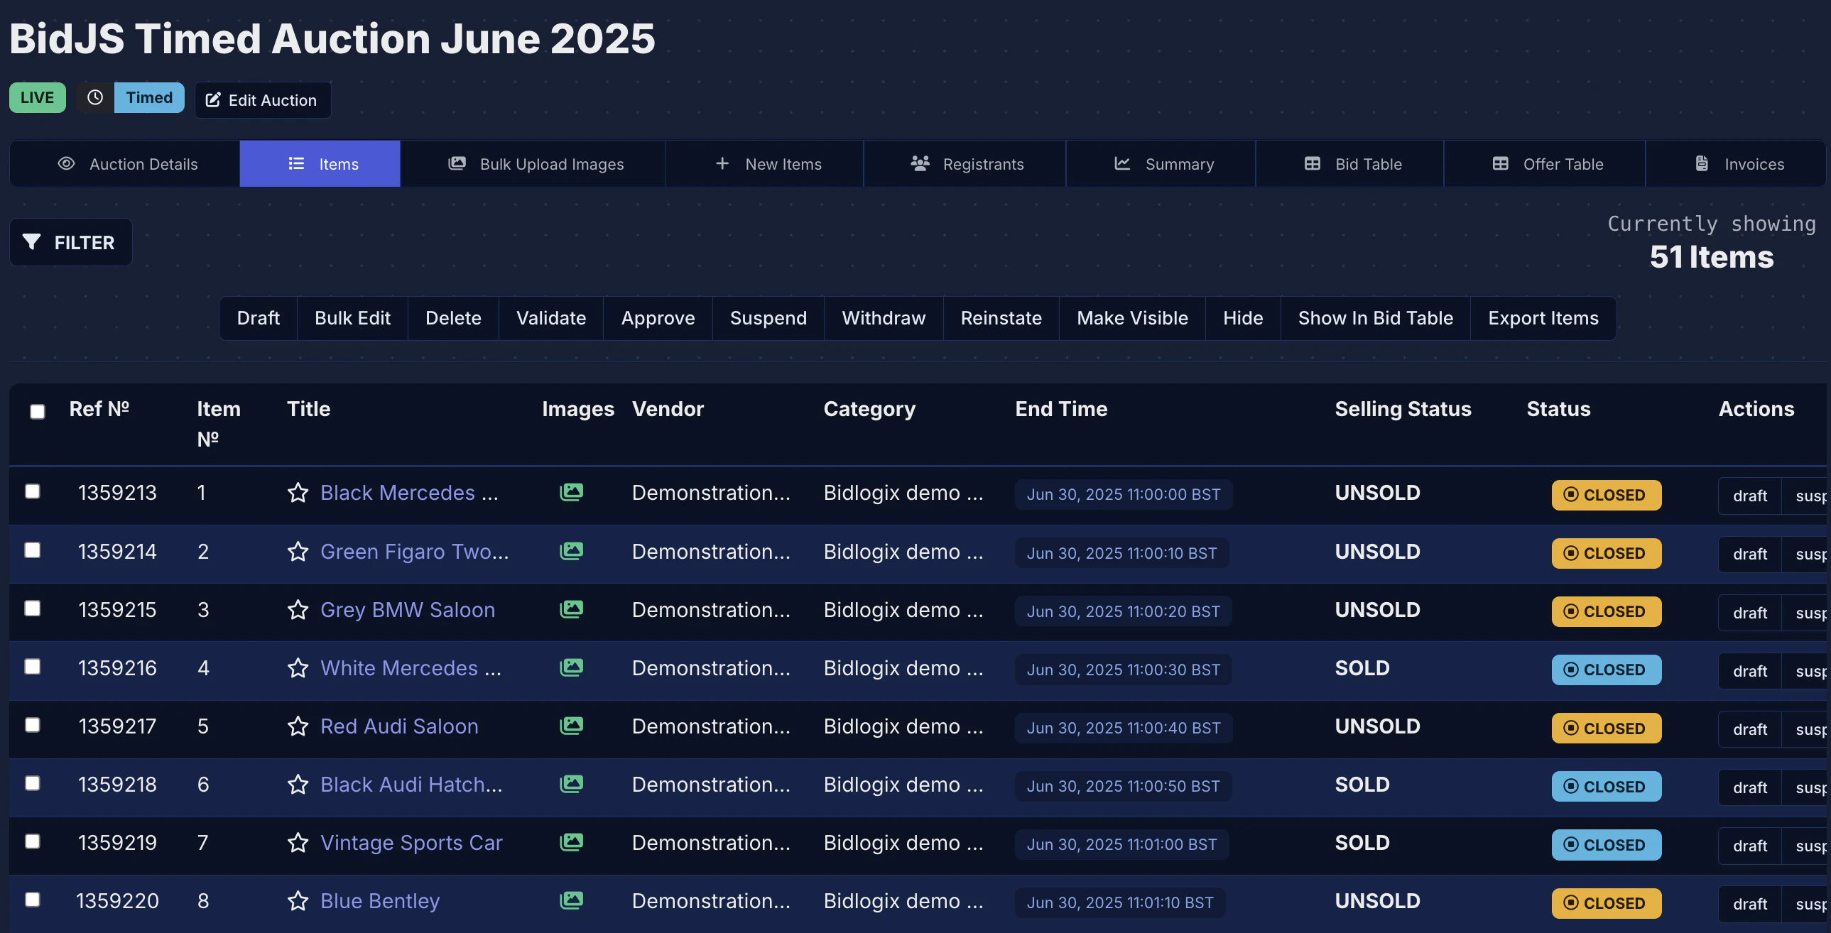Select the clock icon beside the Timed badge

[94, 97]
